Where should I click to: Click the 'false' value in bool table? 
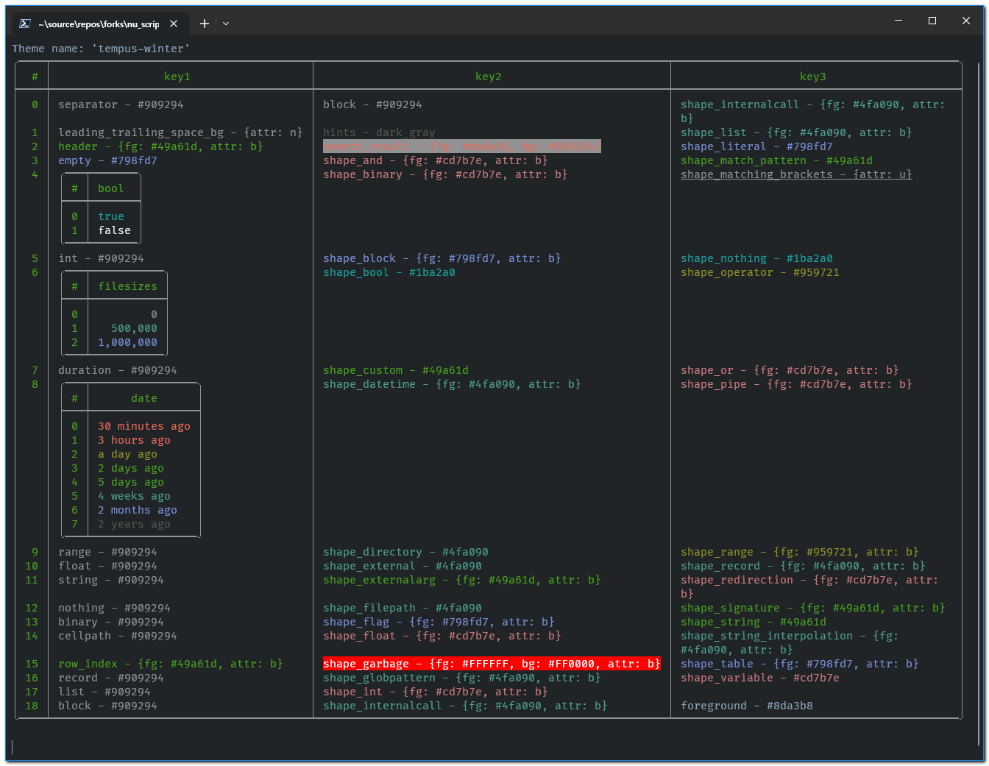tap(115, 230)
